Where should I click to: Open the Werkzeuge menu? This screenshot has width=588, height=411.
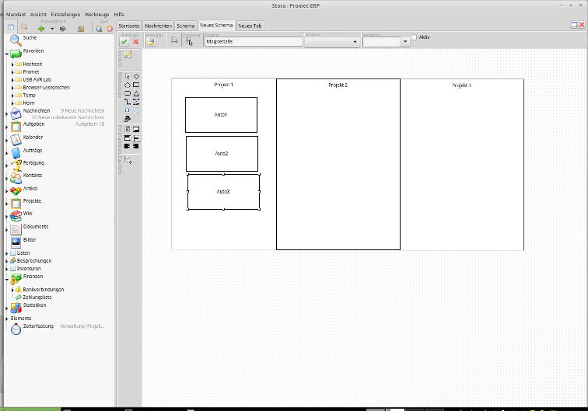coord(96,14)
